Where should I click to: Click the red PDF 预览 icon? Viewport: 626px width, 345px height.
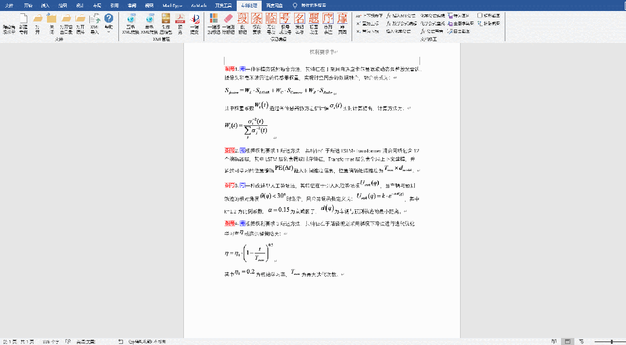[179, 19]
